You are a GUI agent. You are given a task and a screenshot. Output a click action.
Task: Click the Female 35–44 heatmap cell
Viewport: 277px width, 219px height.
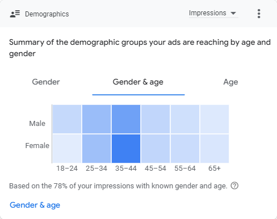pos(126,149)
